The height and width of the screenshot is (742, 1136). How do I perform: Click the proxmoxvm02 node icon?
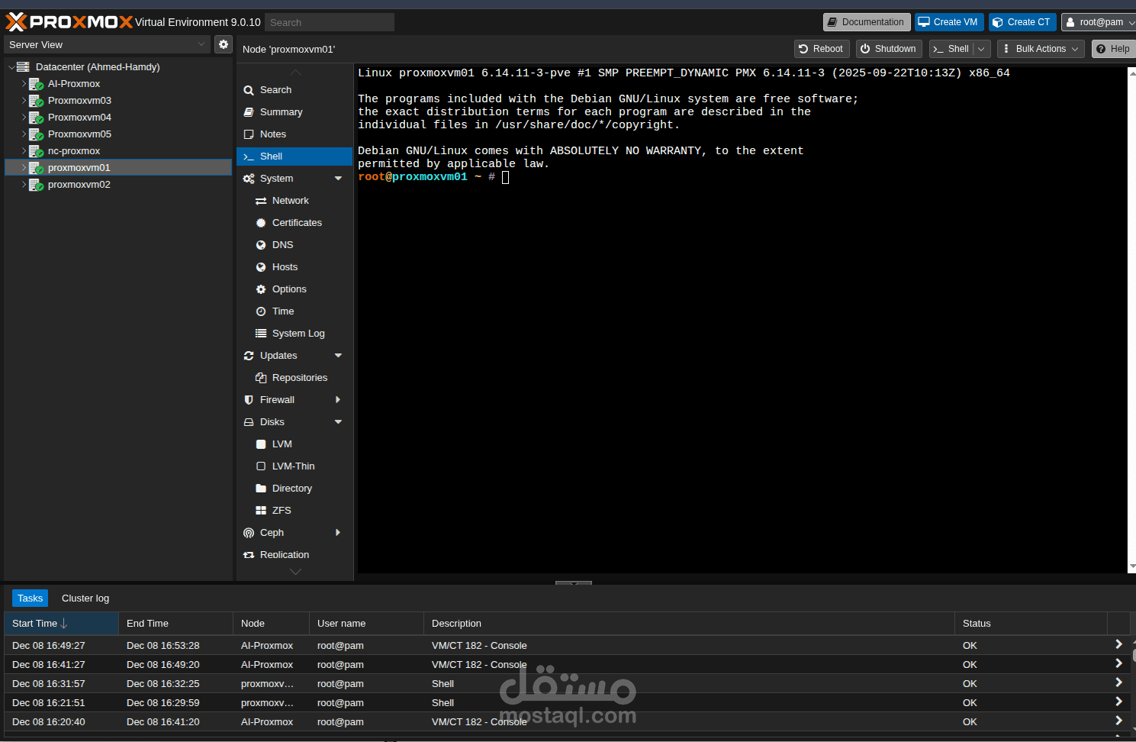(x=36, y=185)
